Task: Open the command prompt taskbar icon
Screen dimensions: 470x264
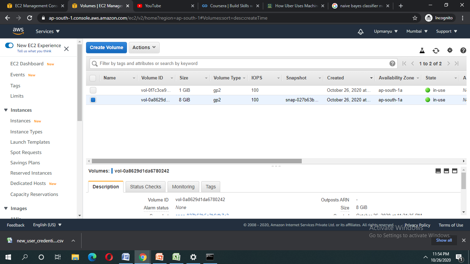Action: click(210, 257)
